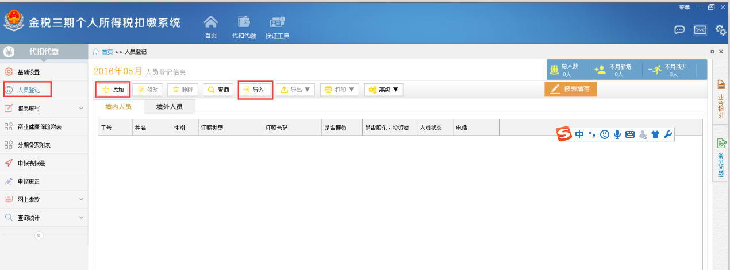Click the orange 报表填写 button
The width and height of the screenshot is (730, 270).
click(x=571, y=89)
